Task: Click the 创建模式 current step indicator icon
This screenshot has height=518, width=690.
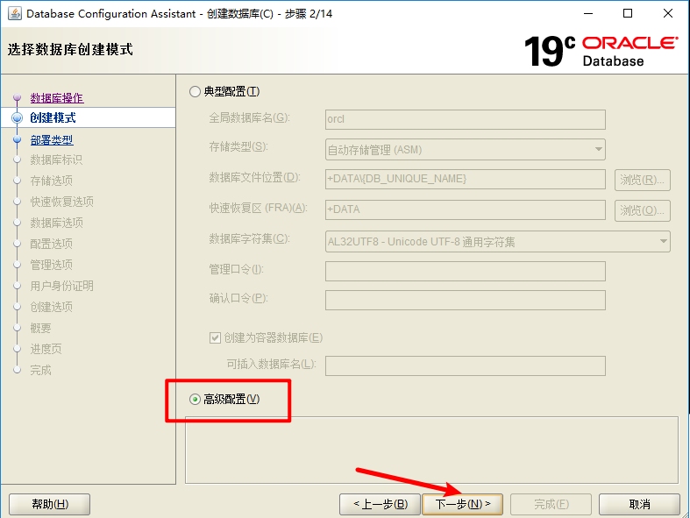Action: (x=17, y=118)
